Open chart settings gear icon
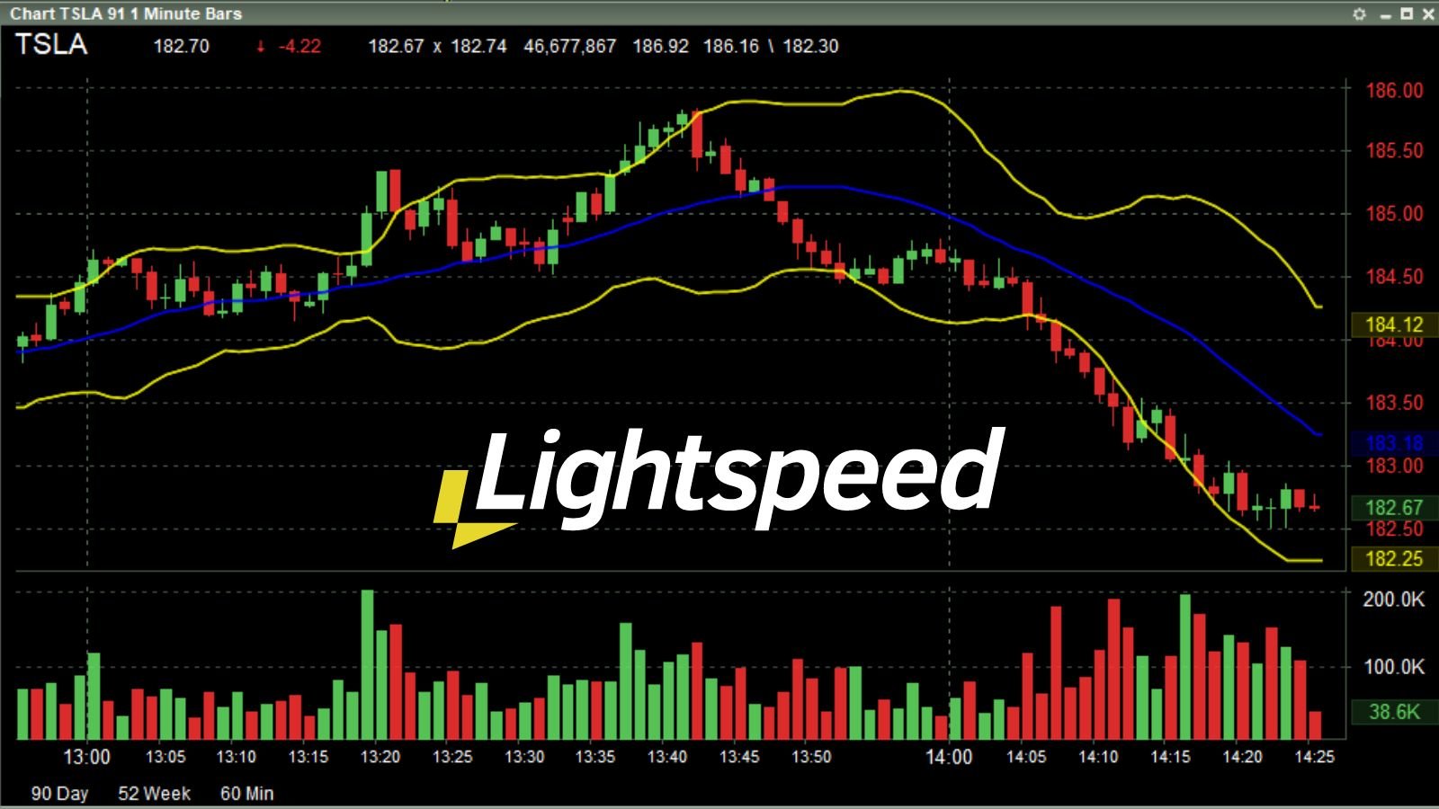The image size is (1439, 809). pos(1359,13)
